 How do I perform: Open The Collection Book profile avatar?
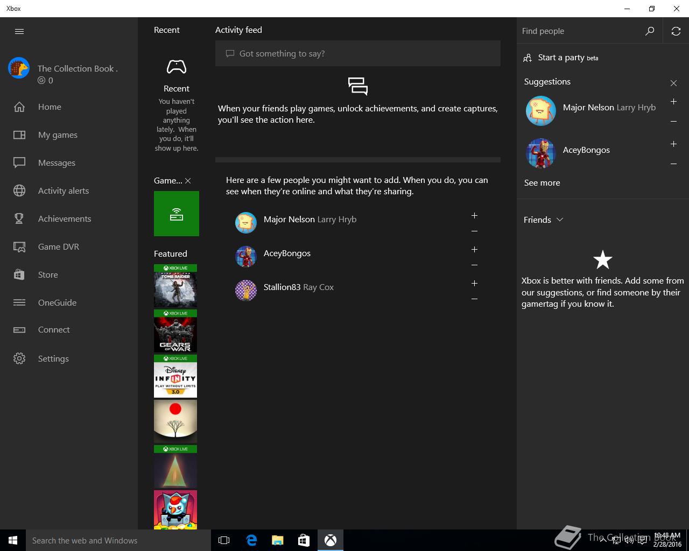click(19, 68)
